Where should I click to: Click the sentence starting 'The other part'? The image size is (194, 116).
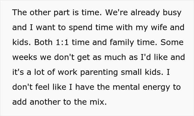coord(57,12)
